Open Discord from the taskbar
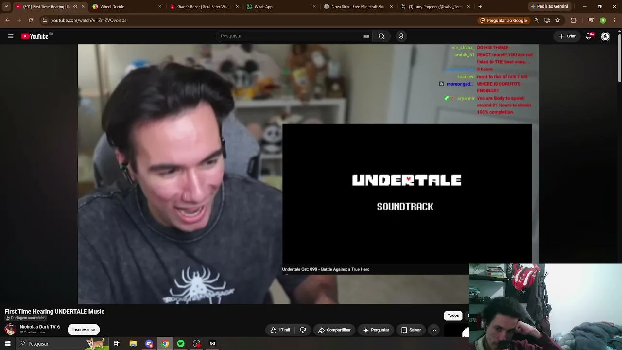Image resolution: width=622 pixels, height=350 pixels. pyautogui.click(x=149, y=344)
